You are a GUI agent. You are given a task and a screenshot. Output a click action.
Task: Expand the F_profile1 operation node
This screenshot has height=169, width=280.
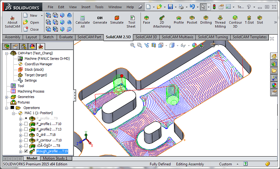point(20,124)
